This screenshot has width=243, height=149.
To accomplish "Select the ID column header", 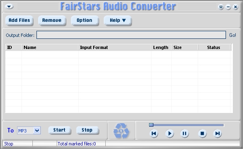I will coord(13,47).
